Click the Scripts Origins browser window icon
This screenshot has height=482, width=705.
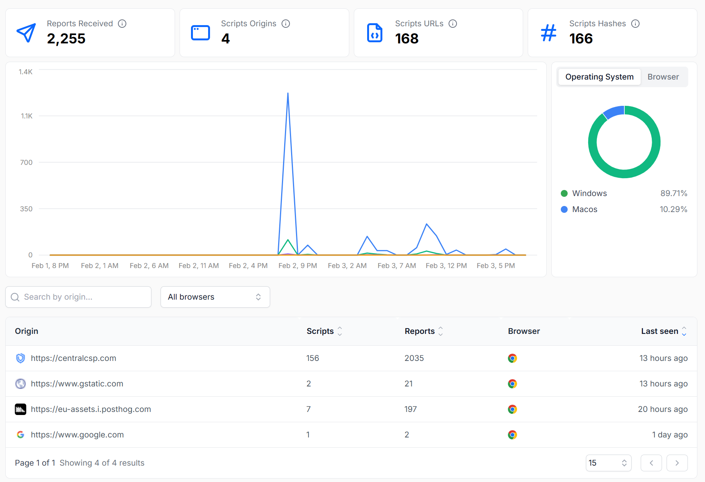point(200,33)
